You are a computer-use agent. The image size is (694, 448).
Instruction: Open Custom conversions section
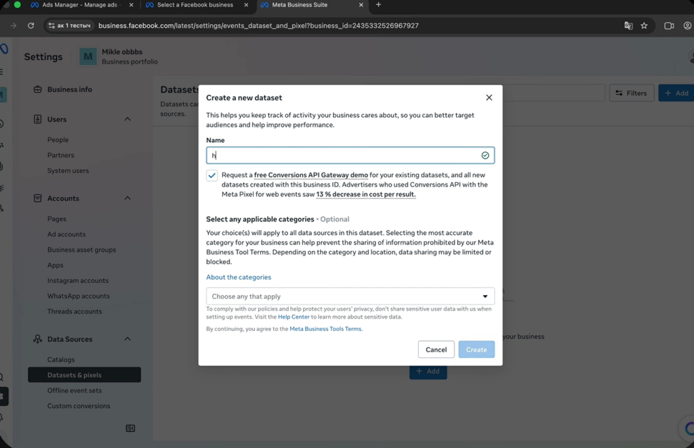(79, 406)
